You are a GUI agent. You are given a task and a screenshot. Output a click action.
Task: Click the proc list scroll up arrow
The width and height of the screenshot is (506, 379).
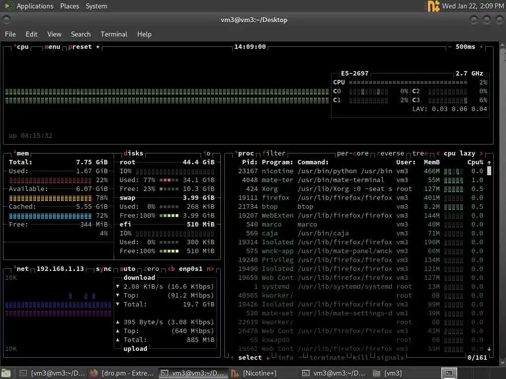pos(489,162)
